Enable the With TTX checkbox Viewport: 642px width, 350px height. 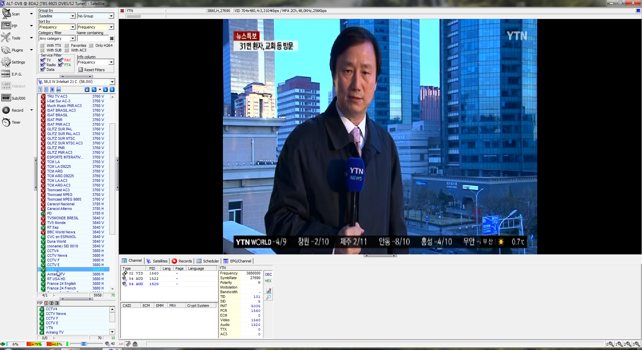[42, 45]
